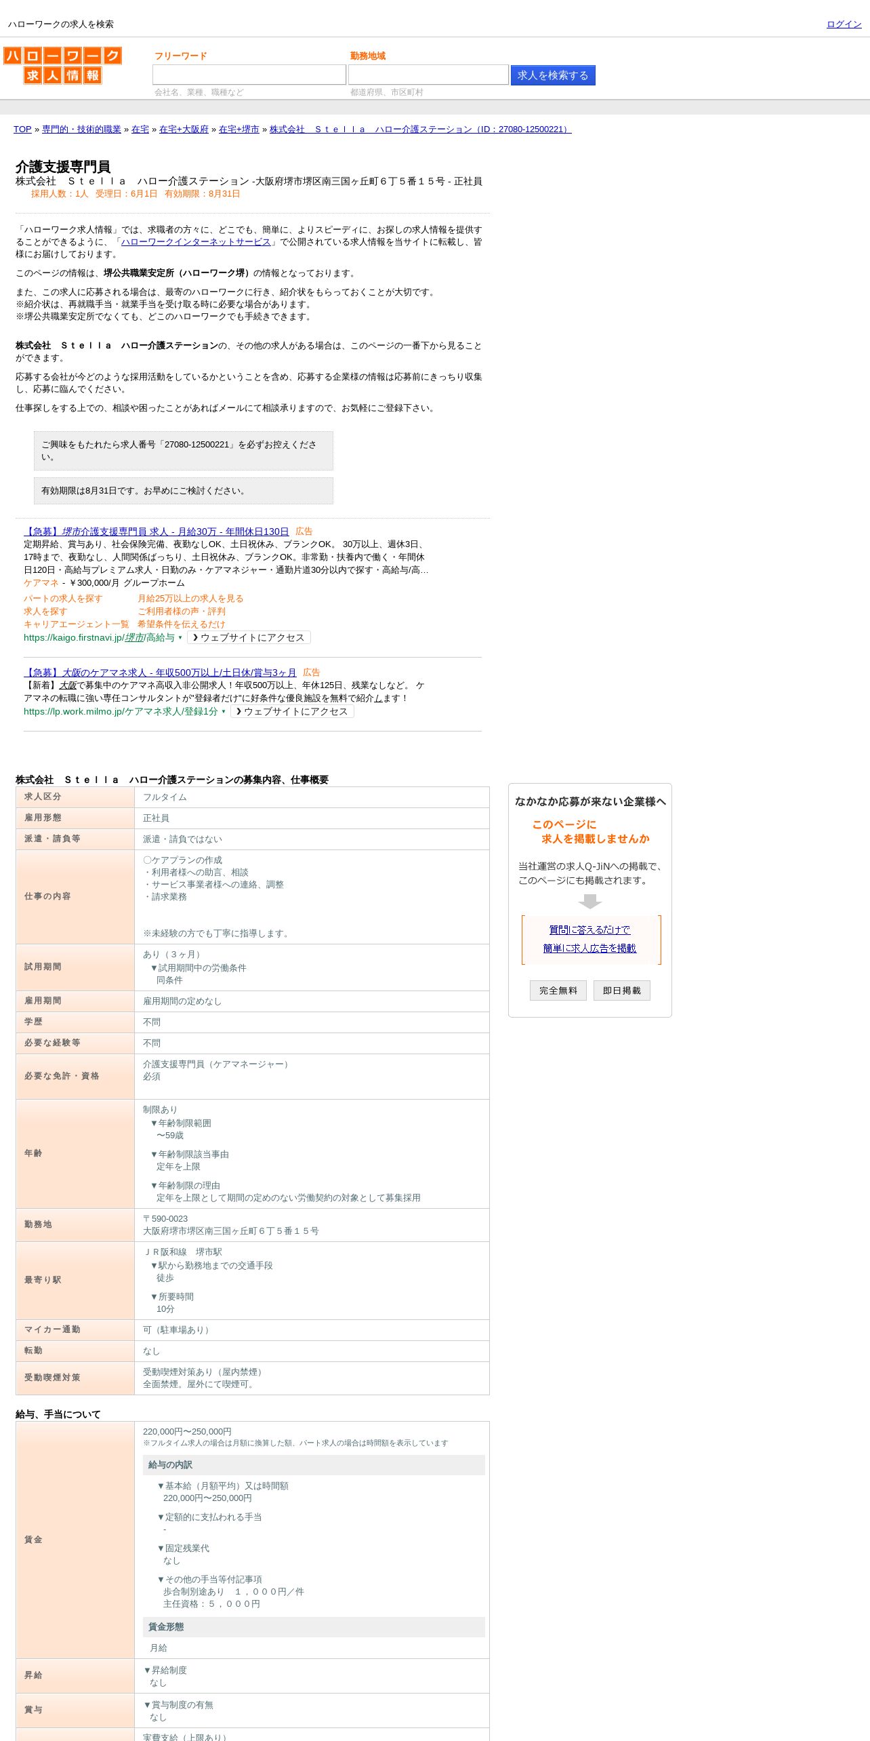Click the text 有効期限：8月31日
This screenshot has width=870, height=1741.
point(203,194)
